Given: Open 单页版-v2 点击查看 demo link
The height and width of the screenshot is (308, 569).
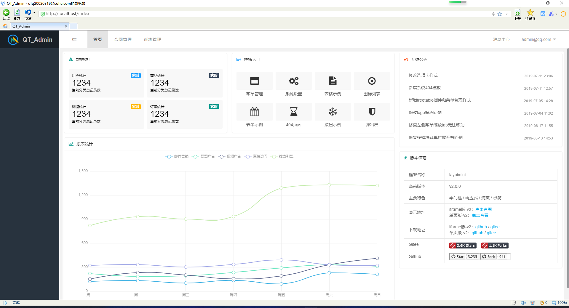Looking at the screenshot, I should pos(480,215).
